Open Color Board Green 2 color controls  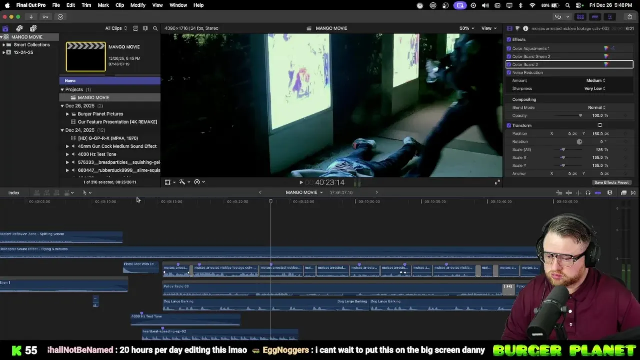tap(606, 56)
